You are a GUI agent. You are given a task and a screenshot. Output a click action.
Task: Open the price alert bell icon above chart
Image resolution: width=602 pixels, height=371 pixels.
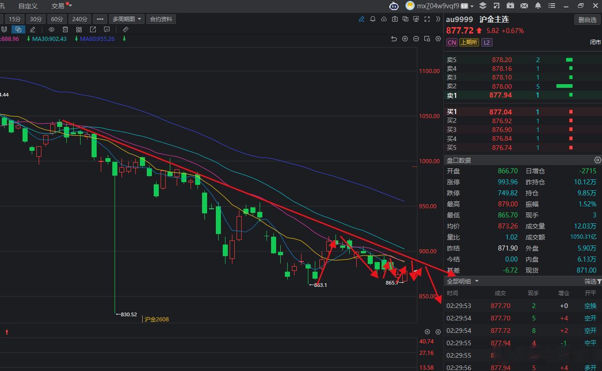tap(373, 19)
